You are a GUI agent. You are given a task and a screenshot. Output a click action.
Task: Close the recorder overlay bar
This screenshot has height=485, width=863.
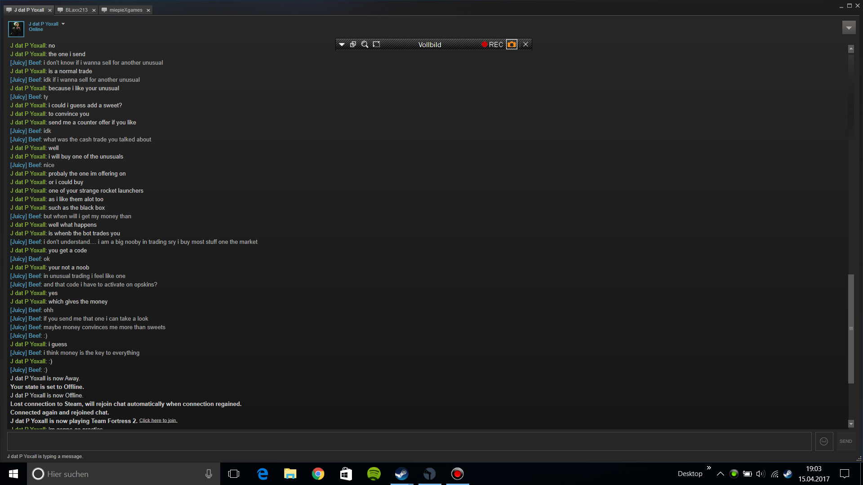[x=525, y=44]
